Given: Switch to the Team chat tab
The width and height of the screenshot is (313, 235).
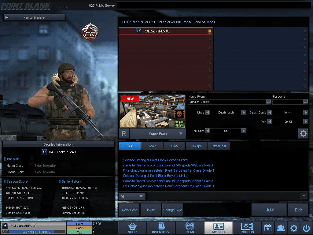Looking at the screenshot, I should point(152,146).
